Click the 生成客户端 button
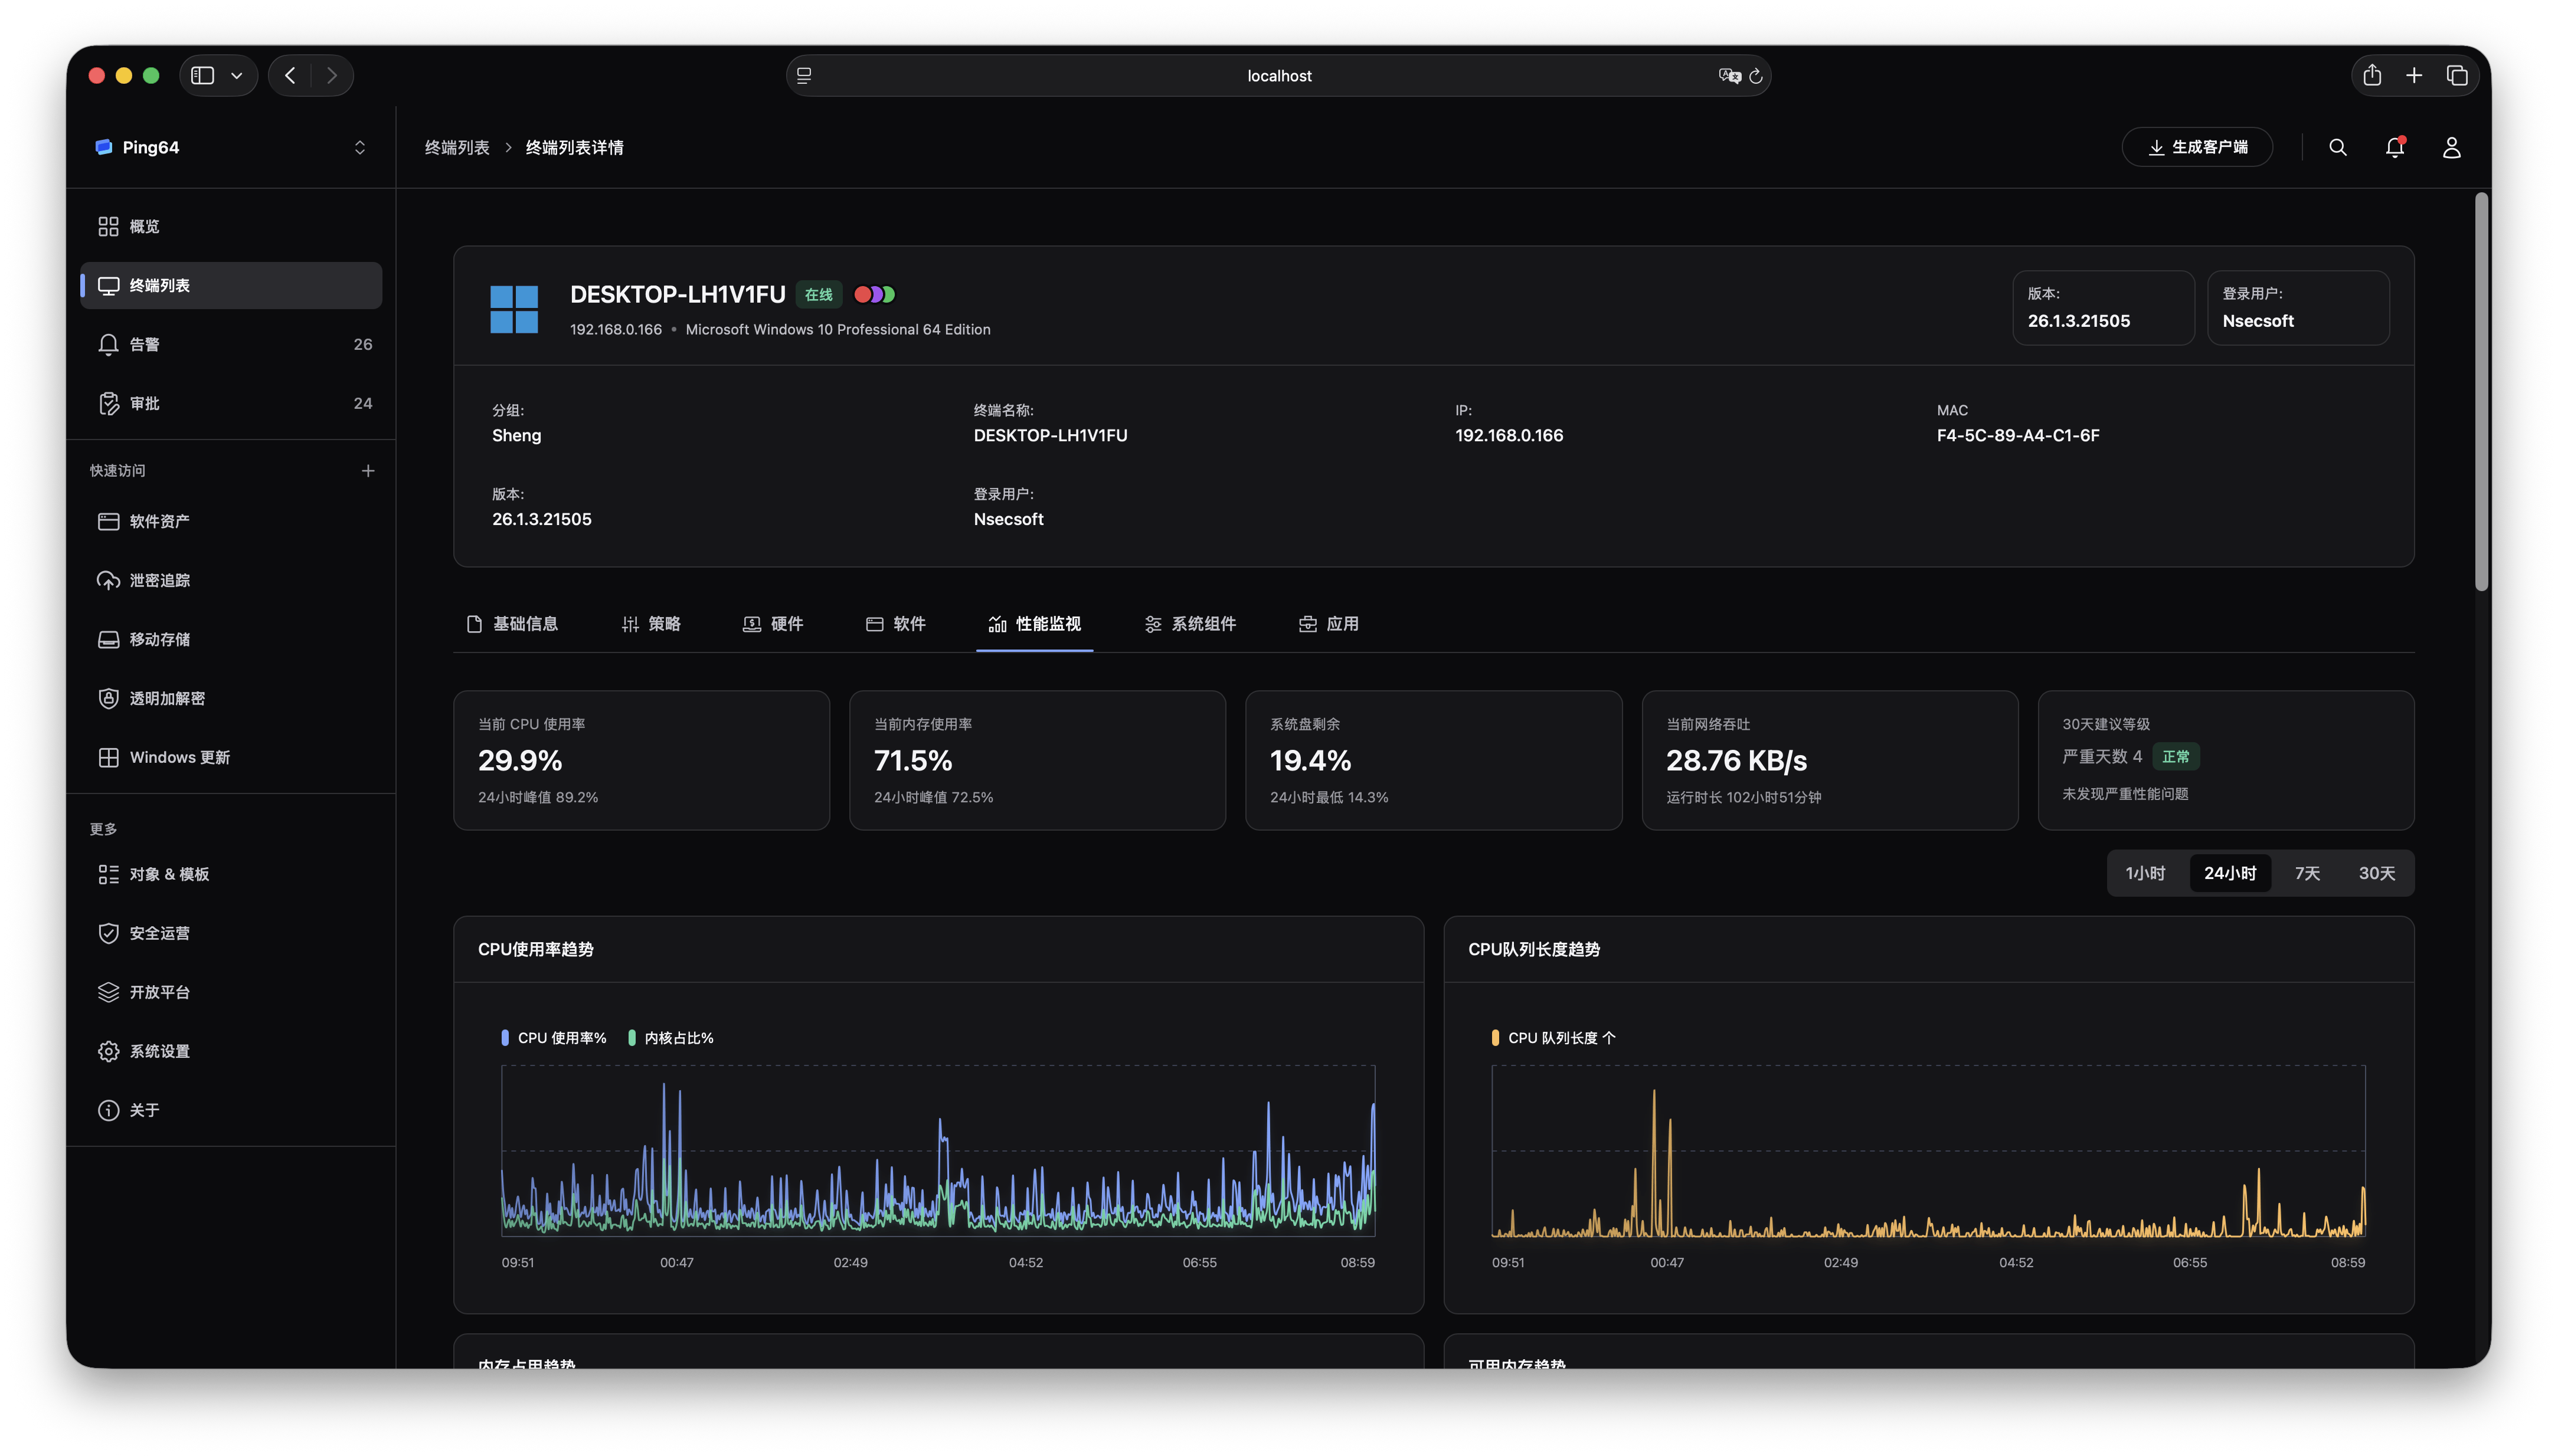Screen dimensions: 2558x1456 tap(2197, 147)
